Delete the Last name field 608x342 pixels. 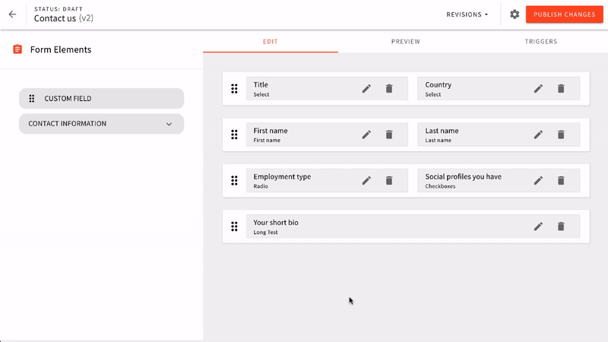(x=561, y=135)
